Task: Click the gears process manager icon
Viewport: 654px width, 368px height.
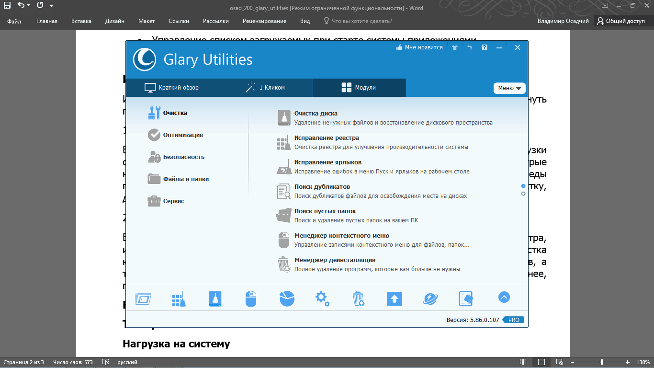Action: tap(322, 299)
